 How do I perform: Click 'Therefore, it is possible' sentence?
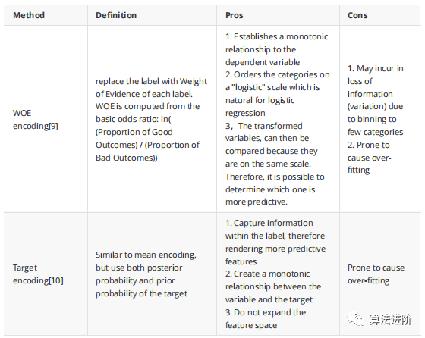tap(275, 189)
